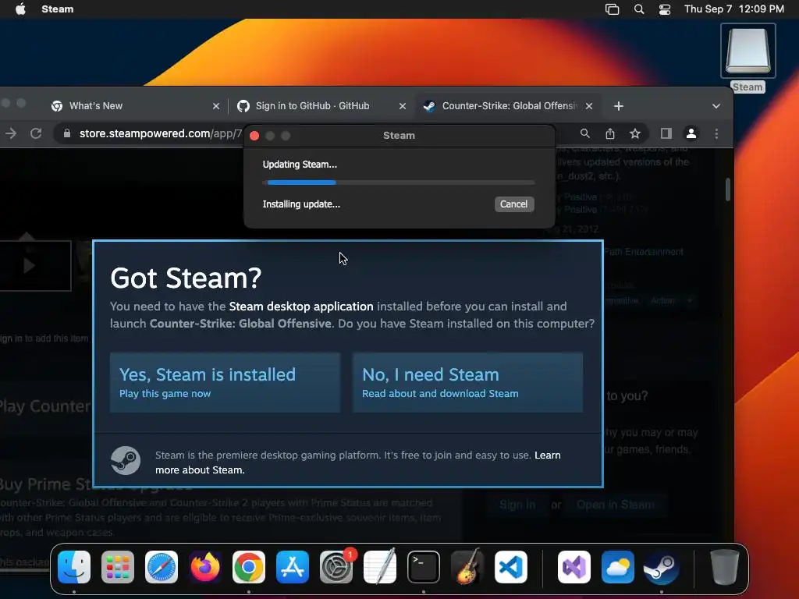
Task: Expand Chrome tab search chevron
Action: coord(716,106)
